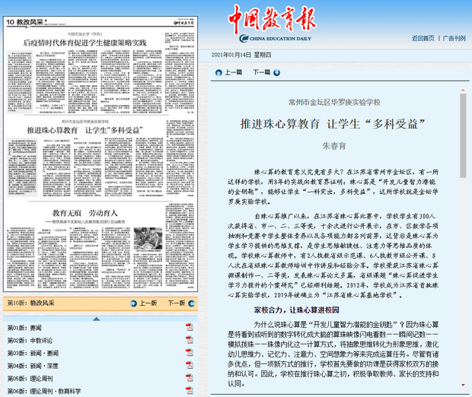Image resolution: width=472 pixels, height=397 pixels.
Task: Click the article headline 推进珠心算教育 让学生“多科受益”
Action: point(333,124)
